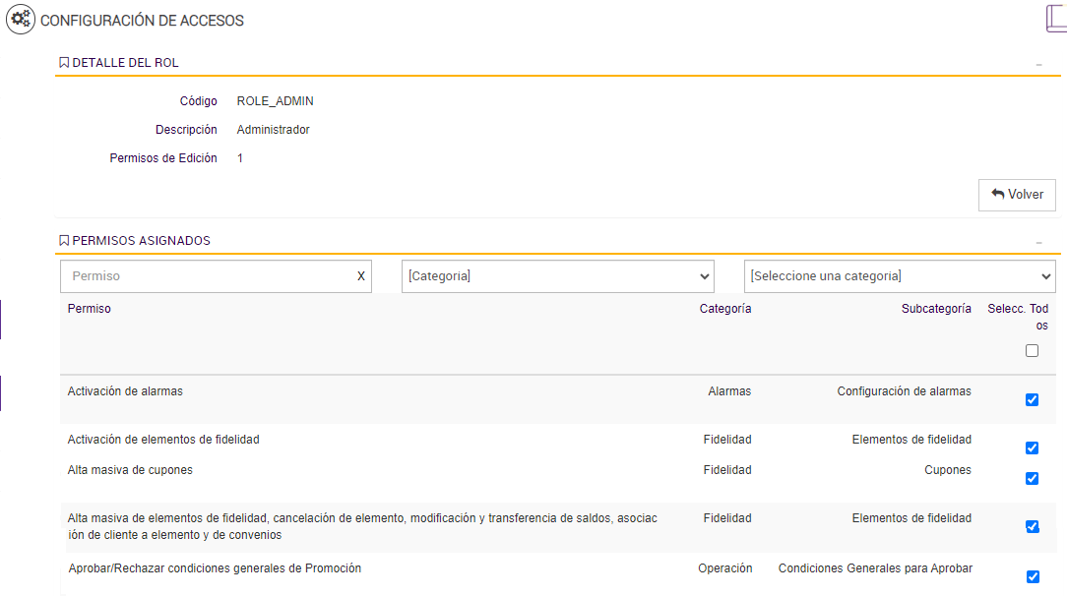Open the [Categoria] dropdown filter
The image size is (1067, 596).
point(557,276)
